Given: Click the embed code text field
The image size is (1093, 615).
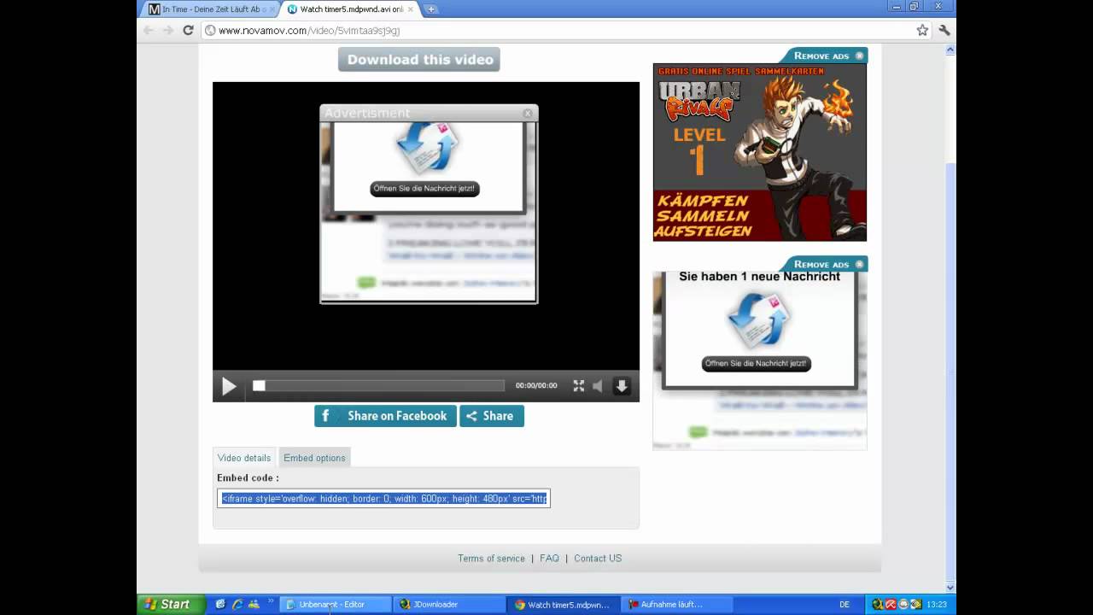Looking at the screenshot, I should [383, 498].
